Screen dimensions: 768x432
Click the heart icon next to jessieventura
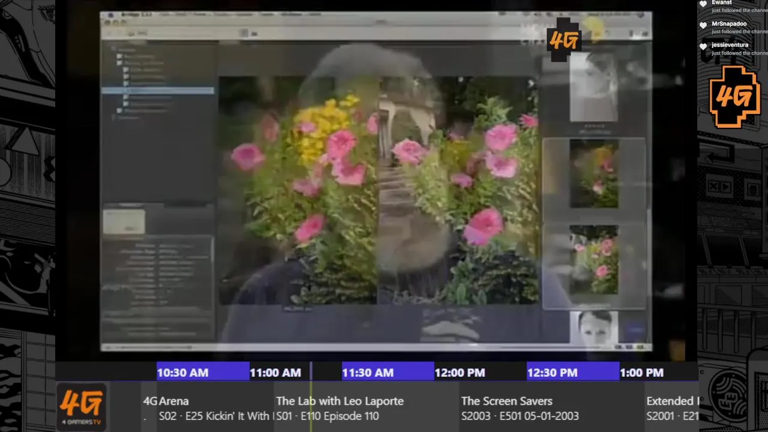(703, 47)
